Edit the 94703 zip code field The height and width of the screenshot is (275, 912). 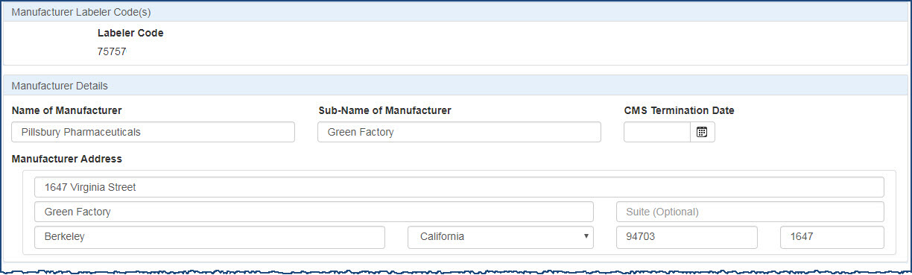pos(687,237)
